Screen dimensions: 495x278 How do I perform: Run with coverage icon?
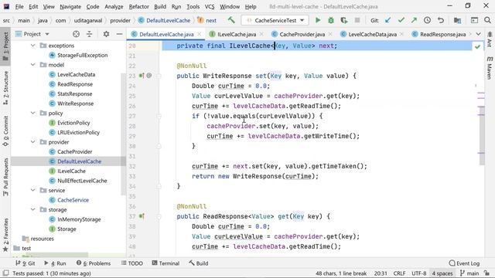coord(344,21)
